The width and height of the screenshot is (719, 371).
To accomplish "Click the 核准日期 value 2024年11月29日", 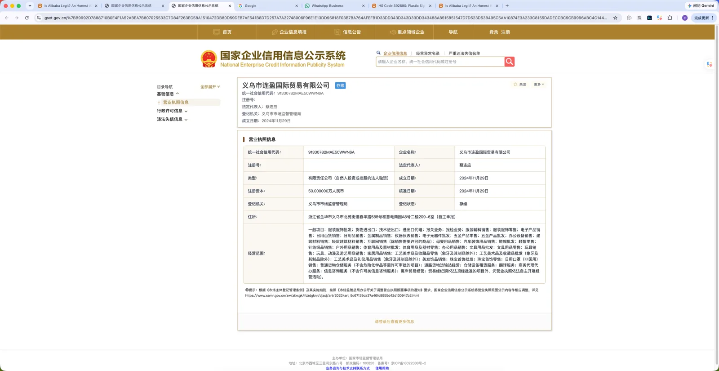I will click(474, 191).
